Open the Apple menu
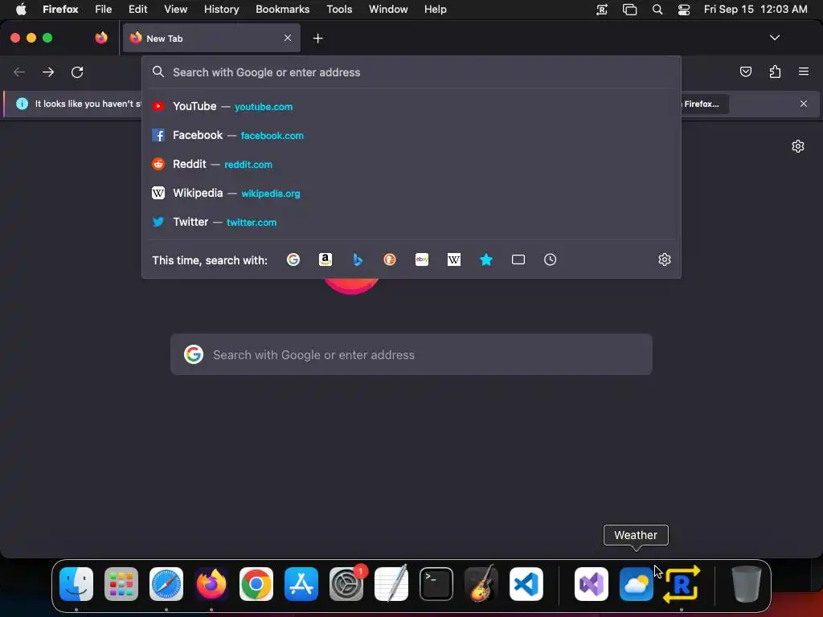The width and height of the screenshot is (823, 617). [21, 10]
